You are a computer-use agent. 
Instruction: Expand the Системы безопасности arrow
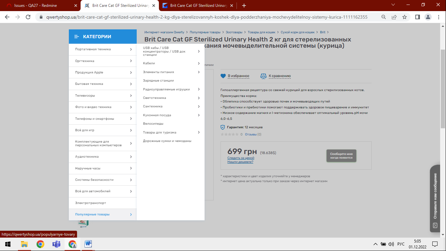click(x=131, y=180)
